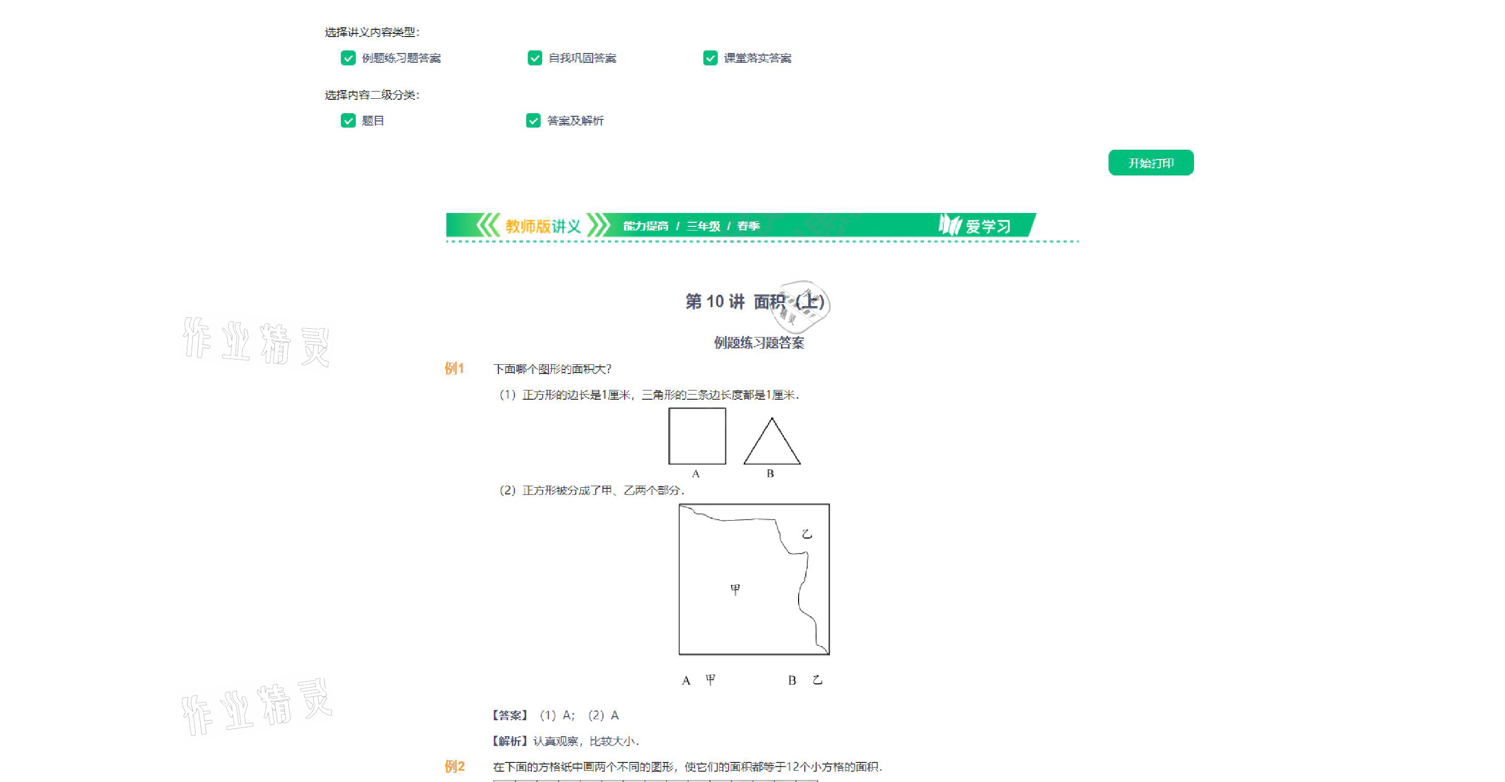Click the right double-chevron banner icon
The width and height of the screenshot is (1505, 782).
598,225
